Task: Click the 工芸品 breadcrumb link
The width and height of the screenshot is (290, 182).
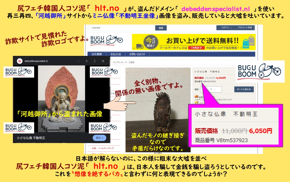Action: (132, 62)
